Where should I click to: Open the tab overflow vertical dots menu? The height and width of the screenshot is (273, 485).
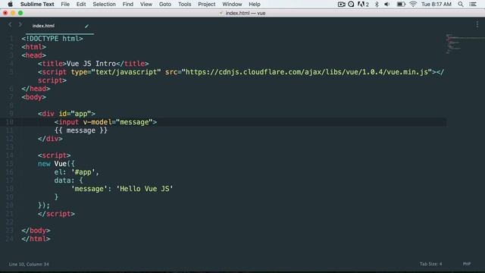pos(477,25)
